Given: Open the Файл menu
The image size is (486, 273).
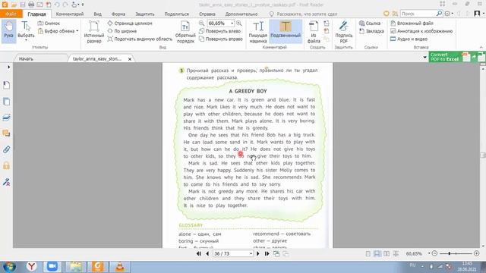Looking at the screenshot, I should [11, 14].
